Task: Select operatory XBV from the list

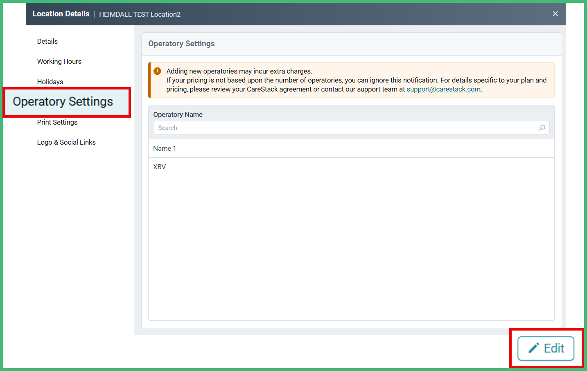Action: tap(160, 166)
